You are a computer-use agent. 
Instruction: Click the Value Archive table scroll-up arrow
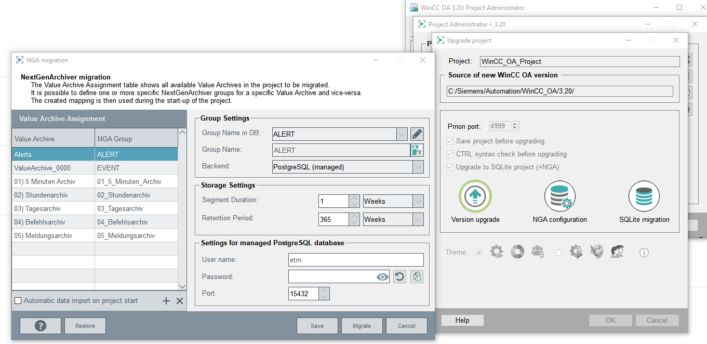pos(182,132)
